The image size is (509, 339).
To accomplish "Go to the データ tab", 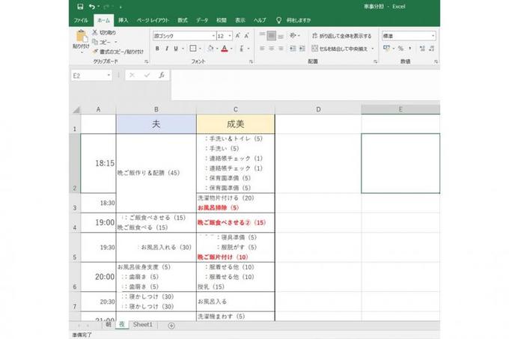I will [202, 20].
